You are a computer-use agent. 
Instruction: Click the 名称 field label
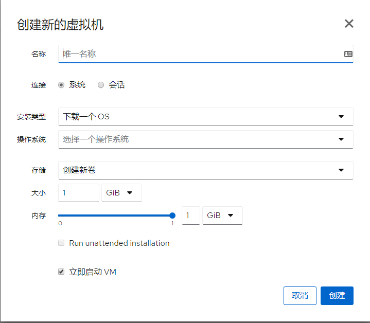point(39,54)
